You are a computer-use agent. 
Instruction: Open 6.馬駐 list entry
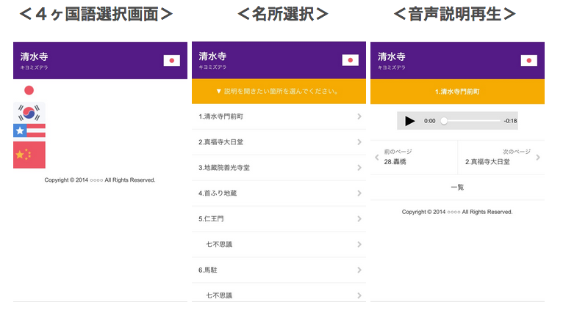(278, 270)
